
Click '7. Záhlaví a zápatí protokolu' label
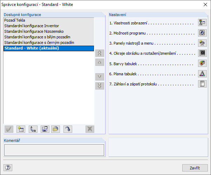[x=133, y=84]
